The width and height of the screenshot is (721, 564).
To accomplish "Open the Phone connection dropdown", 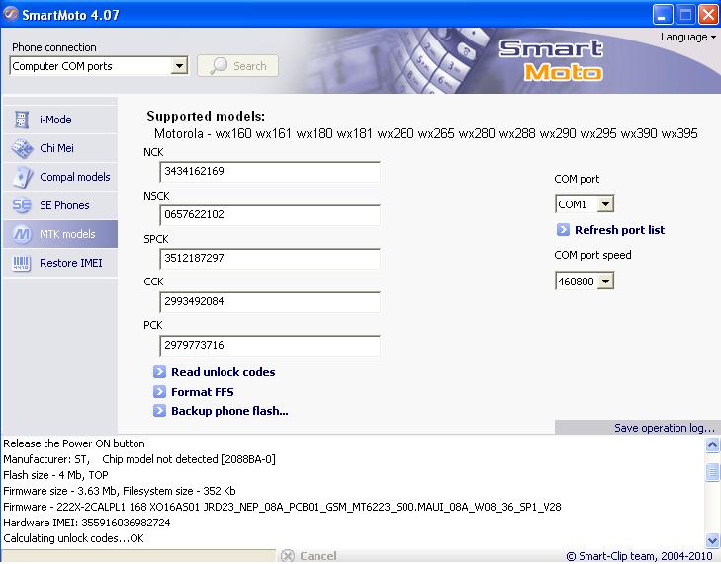I will (179, 66).
